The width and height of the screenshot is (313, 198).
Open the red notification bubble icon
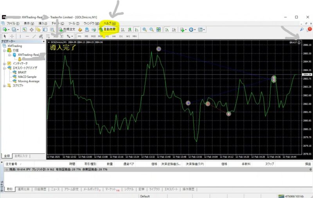pos(309,29)
